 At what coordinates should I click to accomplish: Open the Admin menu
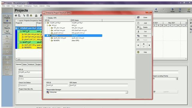pos(42,6)
